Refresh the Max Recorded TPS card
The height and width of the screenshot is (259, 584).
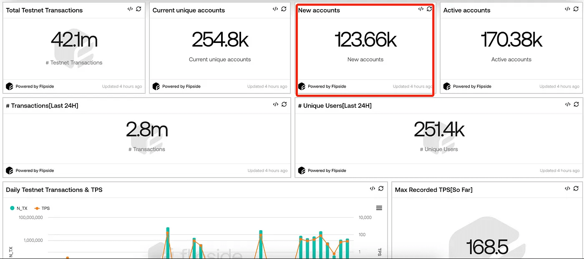point(576,189)
